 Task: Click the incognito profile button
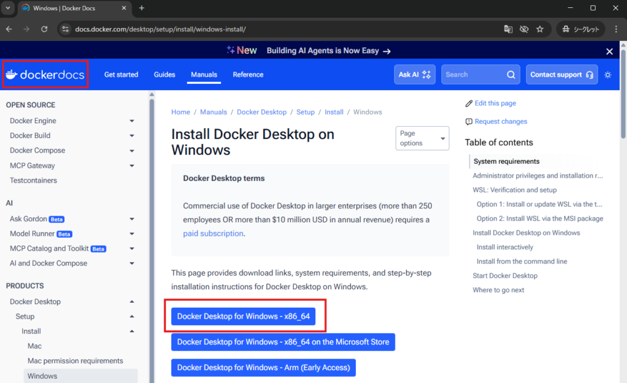(x=580, y=29)
